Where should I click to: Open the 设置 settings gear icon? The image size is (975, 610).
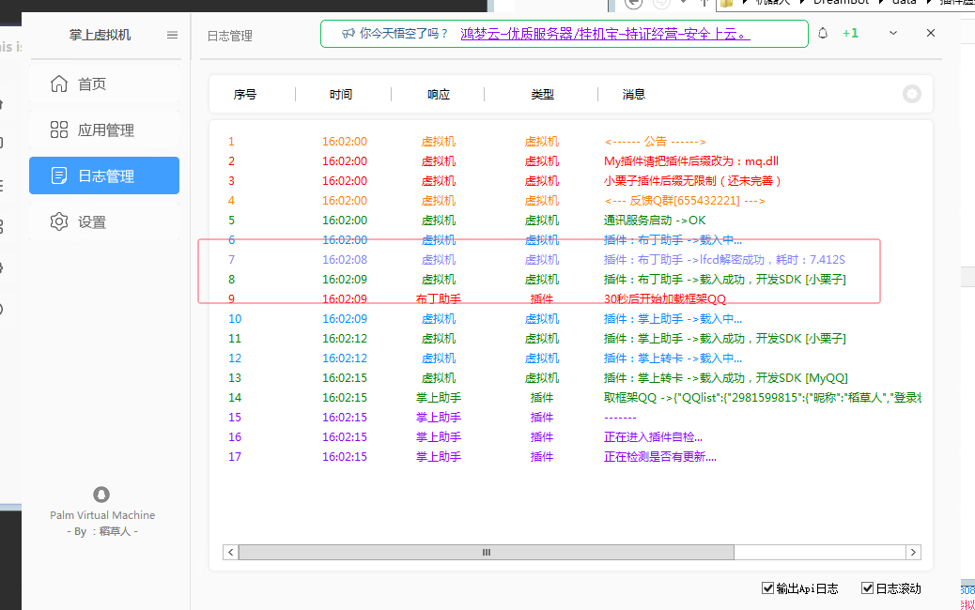point(58,221)
